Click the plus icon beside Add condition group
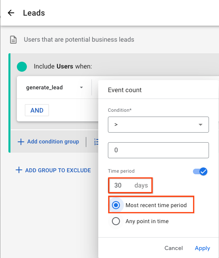 coord(21,142)
